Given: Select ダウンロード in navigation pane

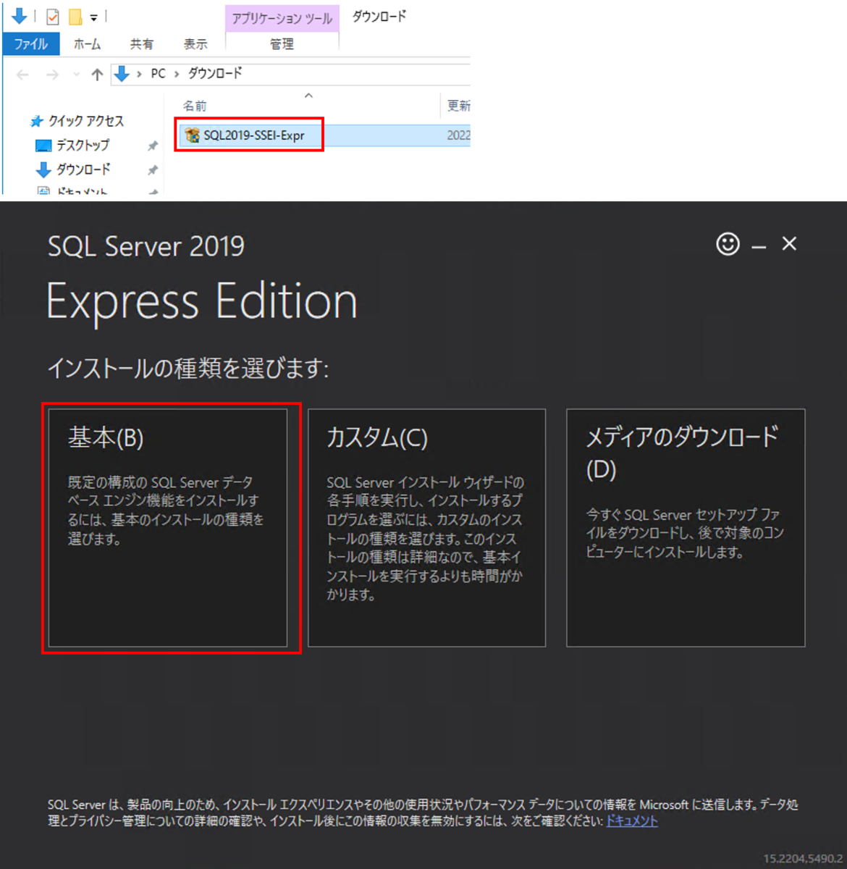Looking at the screenshot, I should pos(83,169).
